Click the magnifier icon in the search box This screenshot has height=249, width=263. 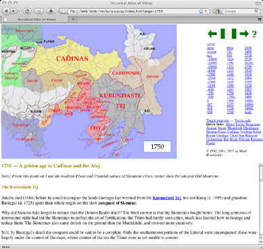point(256,11)
